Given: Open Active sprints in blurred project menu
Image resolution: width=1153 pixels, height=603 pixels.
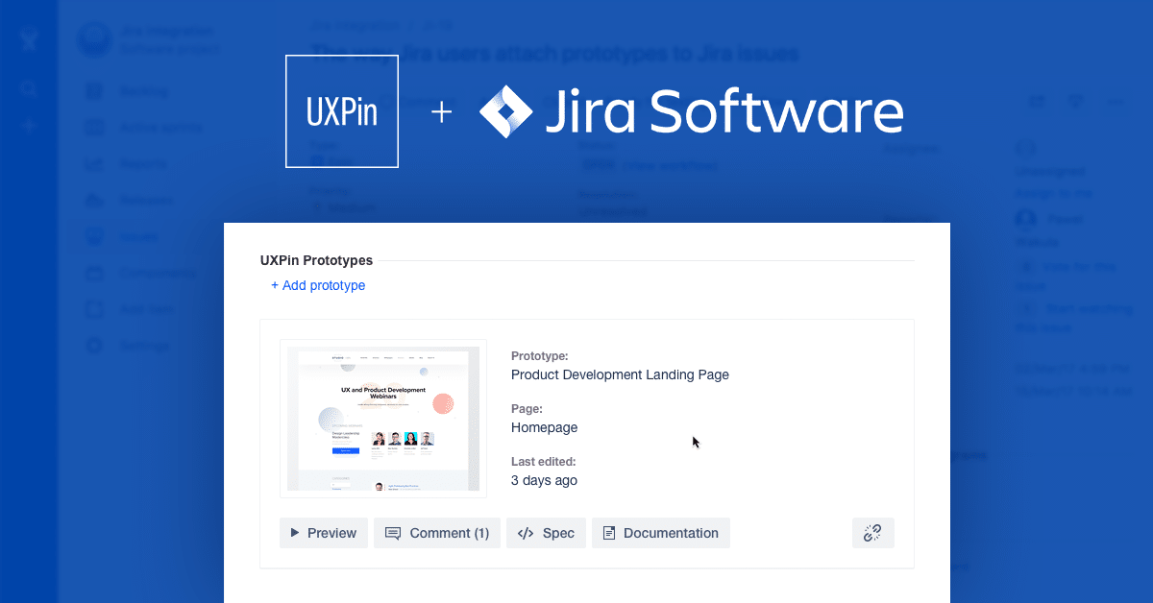Looking at the screenshot, I should point(144,128).
